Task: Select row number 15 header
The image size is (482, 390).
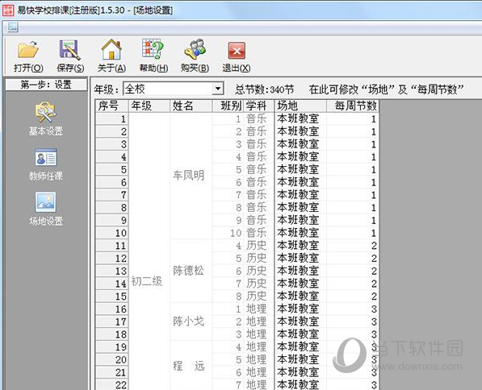Action: click(x=111, y=297)
